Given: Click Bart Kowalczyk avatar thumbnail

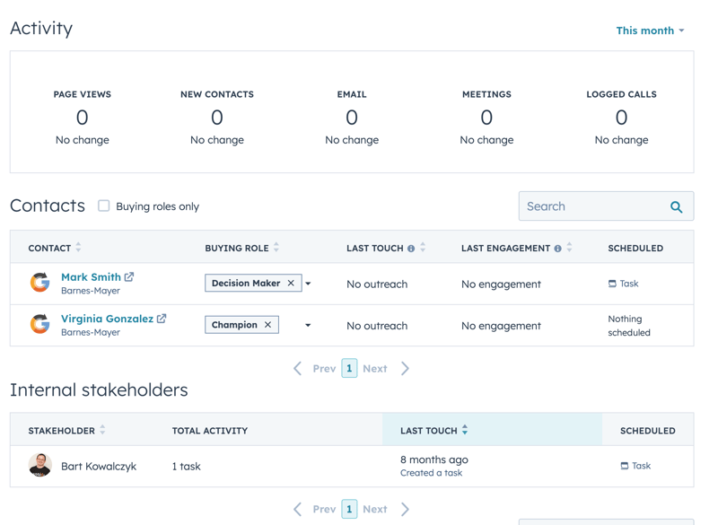Looking at the screenshot, I should point(39,466).
